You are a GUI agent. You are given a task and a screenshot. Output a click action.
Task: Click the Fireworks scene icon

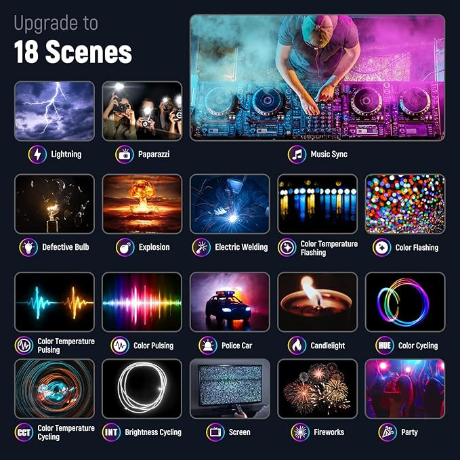click(x=300, y=432)
